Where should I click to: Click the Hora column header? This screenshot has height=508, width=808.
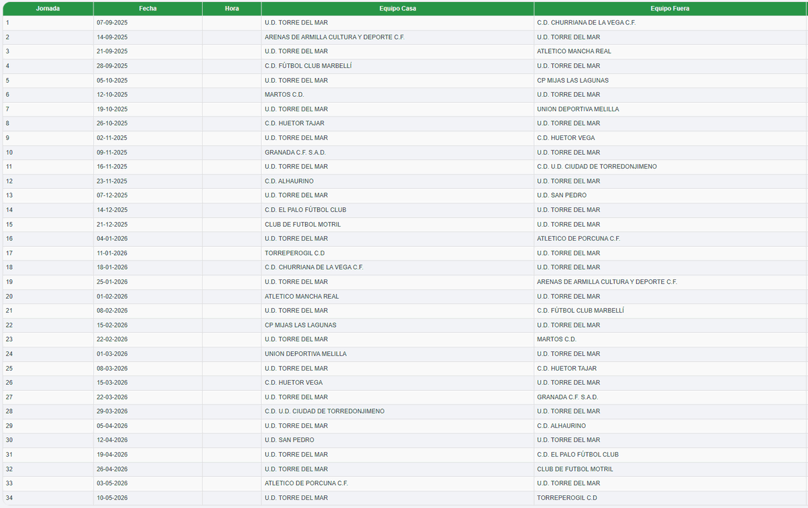tap(232, 8)
